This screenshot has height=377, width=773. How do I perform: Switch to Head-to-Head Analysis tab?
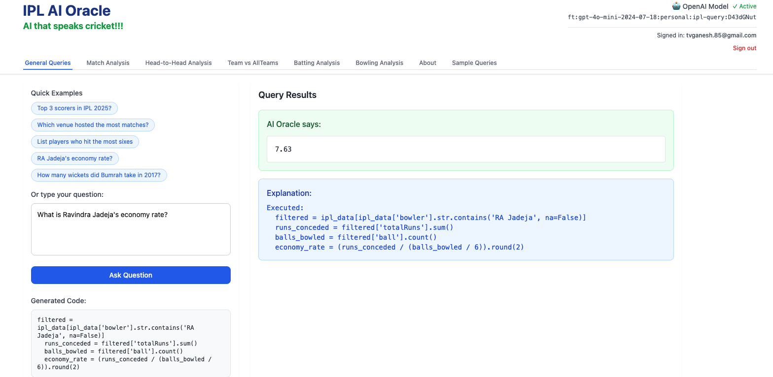click(x=178, y=63)
